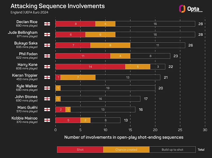Screen dimensions: 212x158
Task: Select Bukayo Saka's orange 8 chances segment
Action: point(110,45)
